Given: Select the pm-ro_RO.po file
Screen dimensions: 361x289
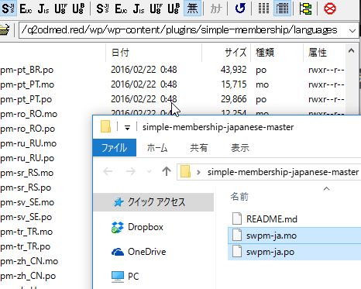Looking at the screenshot, I should coord(28,129).
